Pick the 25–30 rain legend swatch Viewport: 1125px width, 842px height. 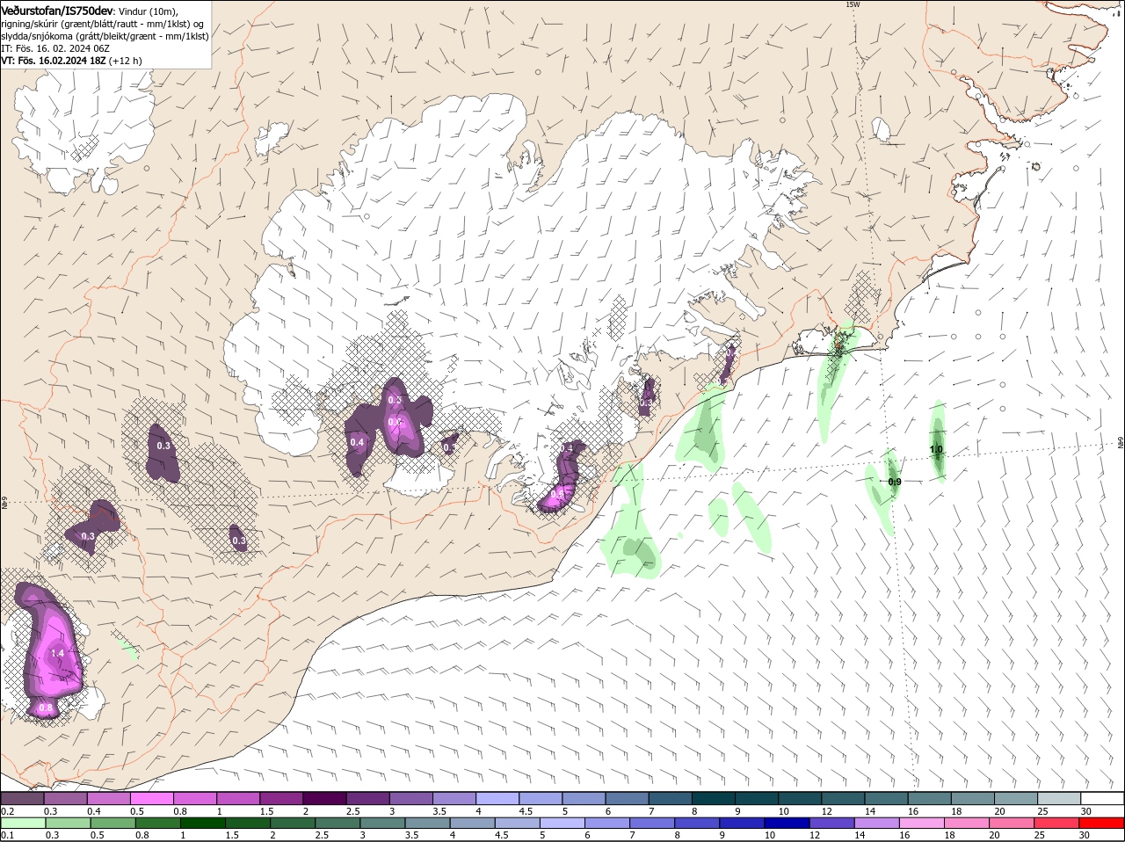(x=1057, y=823)
